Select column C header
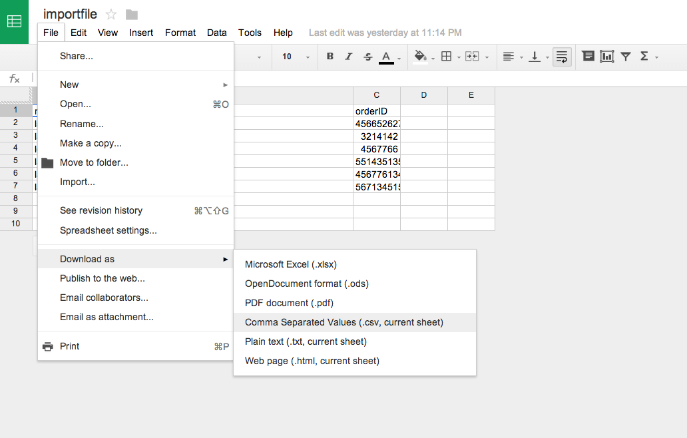The image size is (687, 438). 377,95
